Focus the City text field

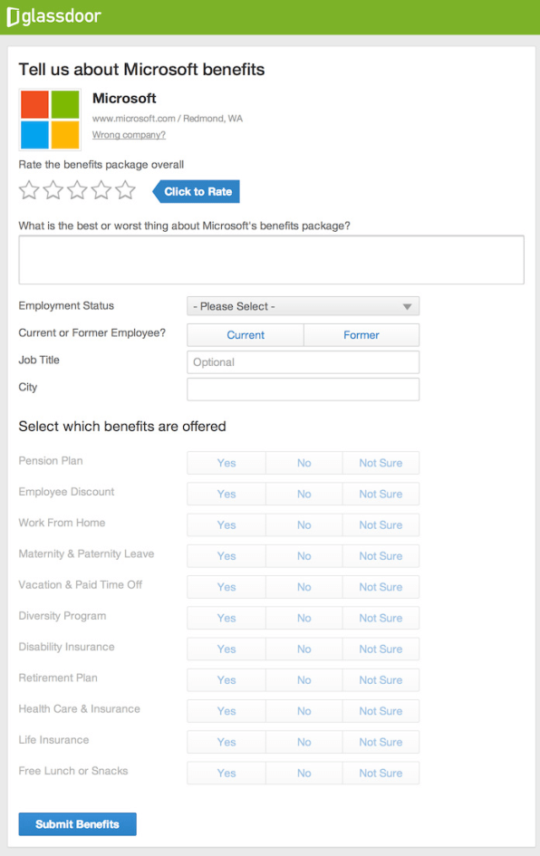[303, 390]
